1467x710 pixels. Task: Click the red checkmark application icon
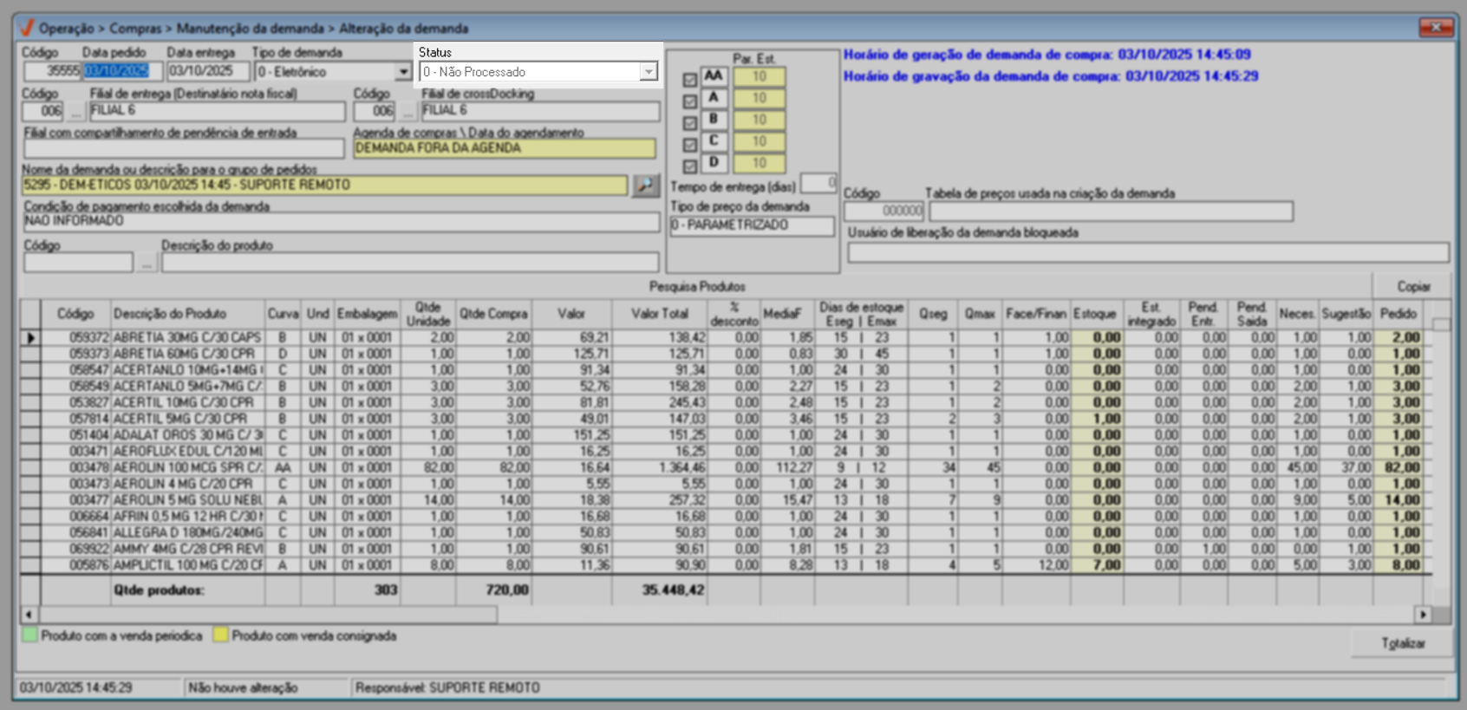[26, 28]
